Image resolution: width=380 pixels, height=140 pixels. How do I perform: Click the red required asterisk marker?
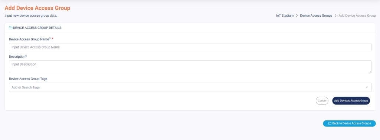[x=53, y=39]
